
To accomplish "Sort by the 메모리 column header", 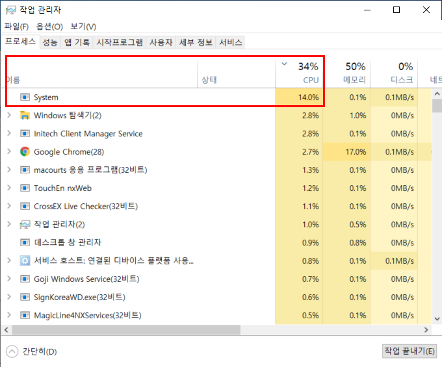I will point(347,73).
